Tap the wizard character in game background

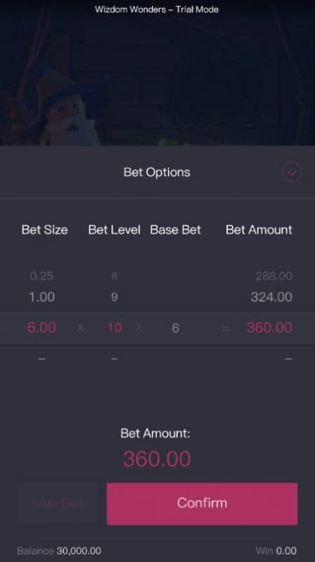tap(68, 114)
